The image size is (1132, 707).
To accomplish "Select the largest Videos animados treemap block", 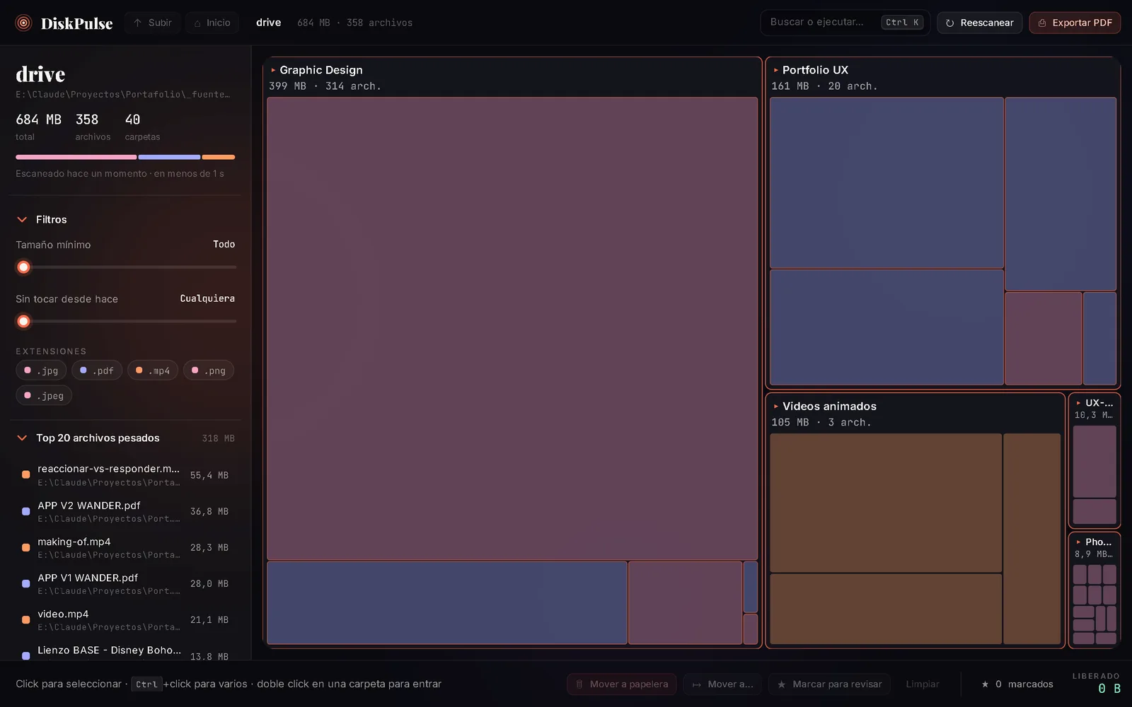I will (886, 503).
